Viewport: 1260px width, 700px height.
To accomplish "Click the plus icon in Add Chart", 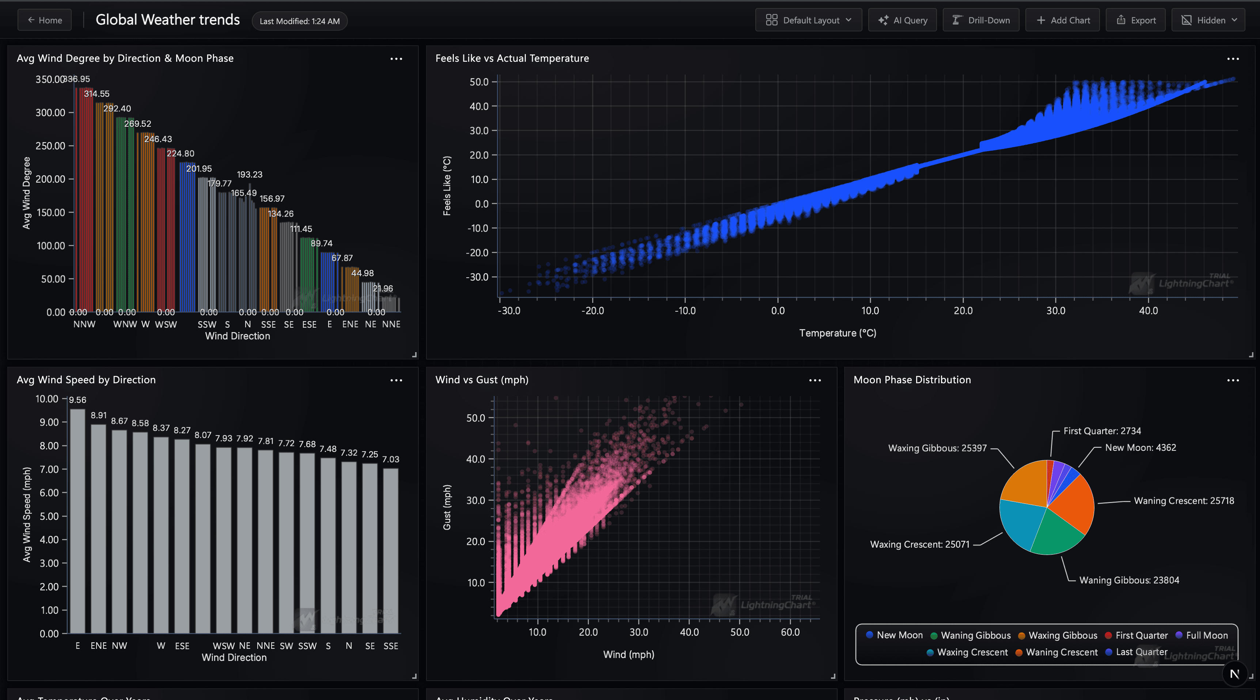I will 1040,20.
